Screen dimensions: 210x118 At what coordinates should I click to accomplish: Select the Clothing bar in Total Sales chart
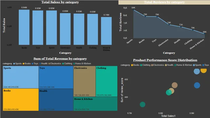93,29
